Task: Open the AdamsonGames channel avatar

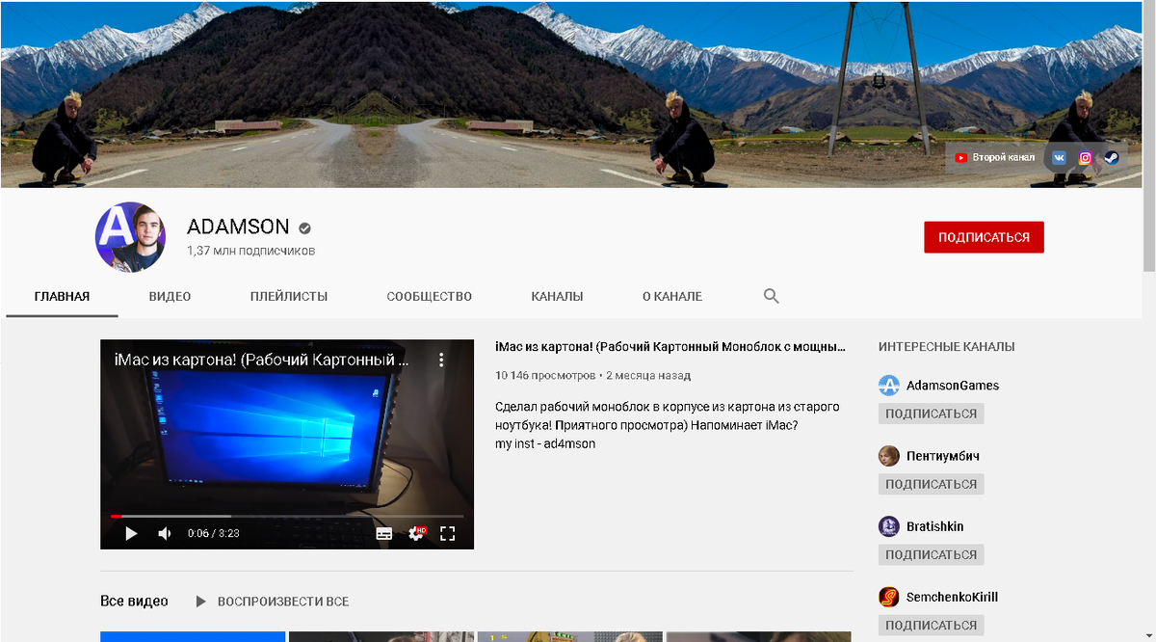Action: (x=889, y=386)
